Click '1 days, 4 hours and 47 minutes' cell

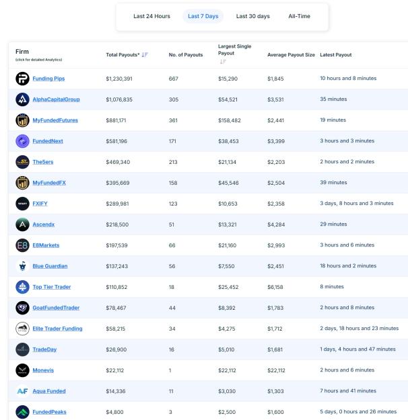[358, 349]
